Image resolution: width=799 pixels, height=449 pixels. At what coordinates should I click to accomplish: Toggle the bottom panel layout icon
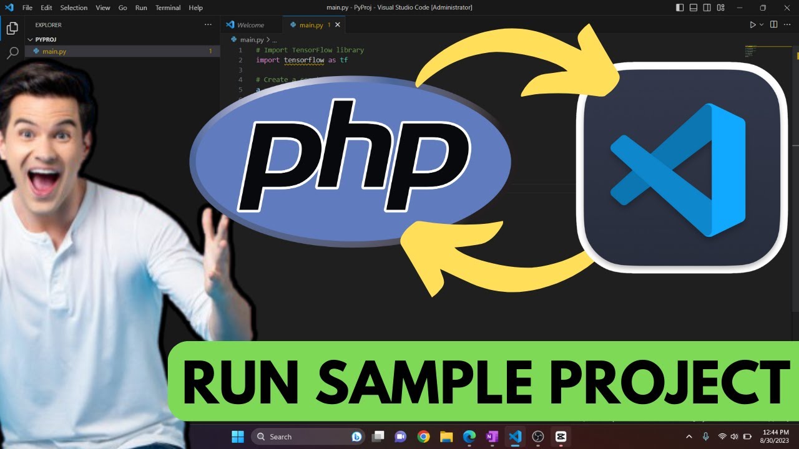click(x=694, y=7)
